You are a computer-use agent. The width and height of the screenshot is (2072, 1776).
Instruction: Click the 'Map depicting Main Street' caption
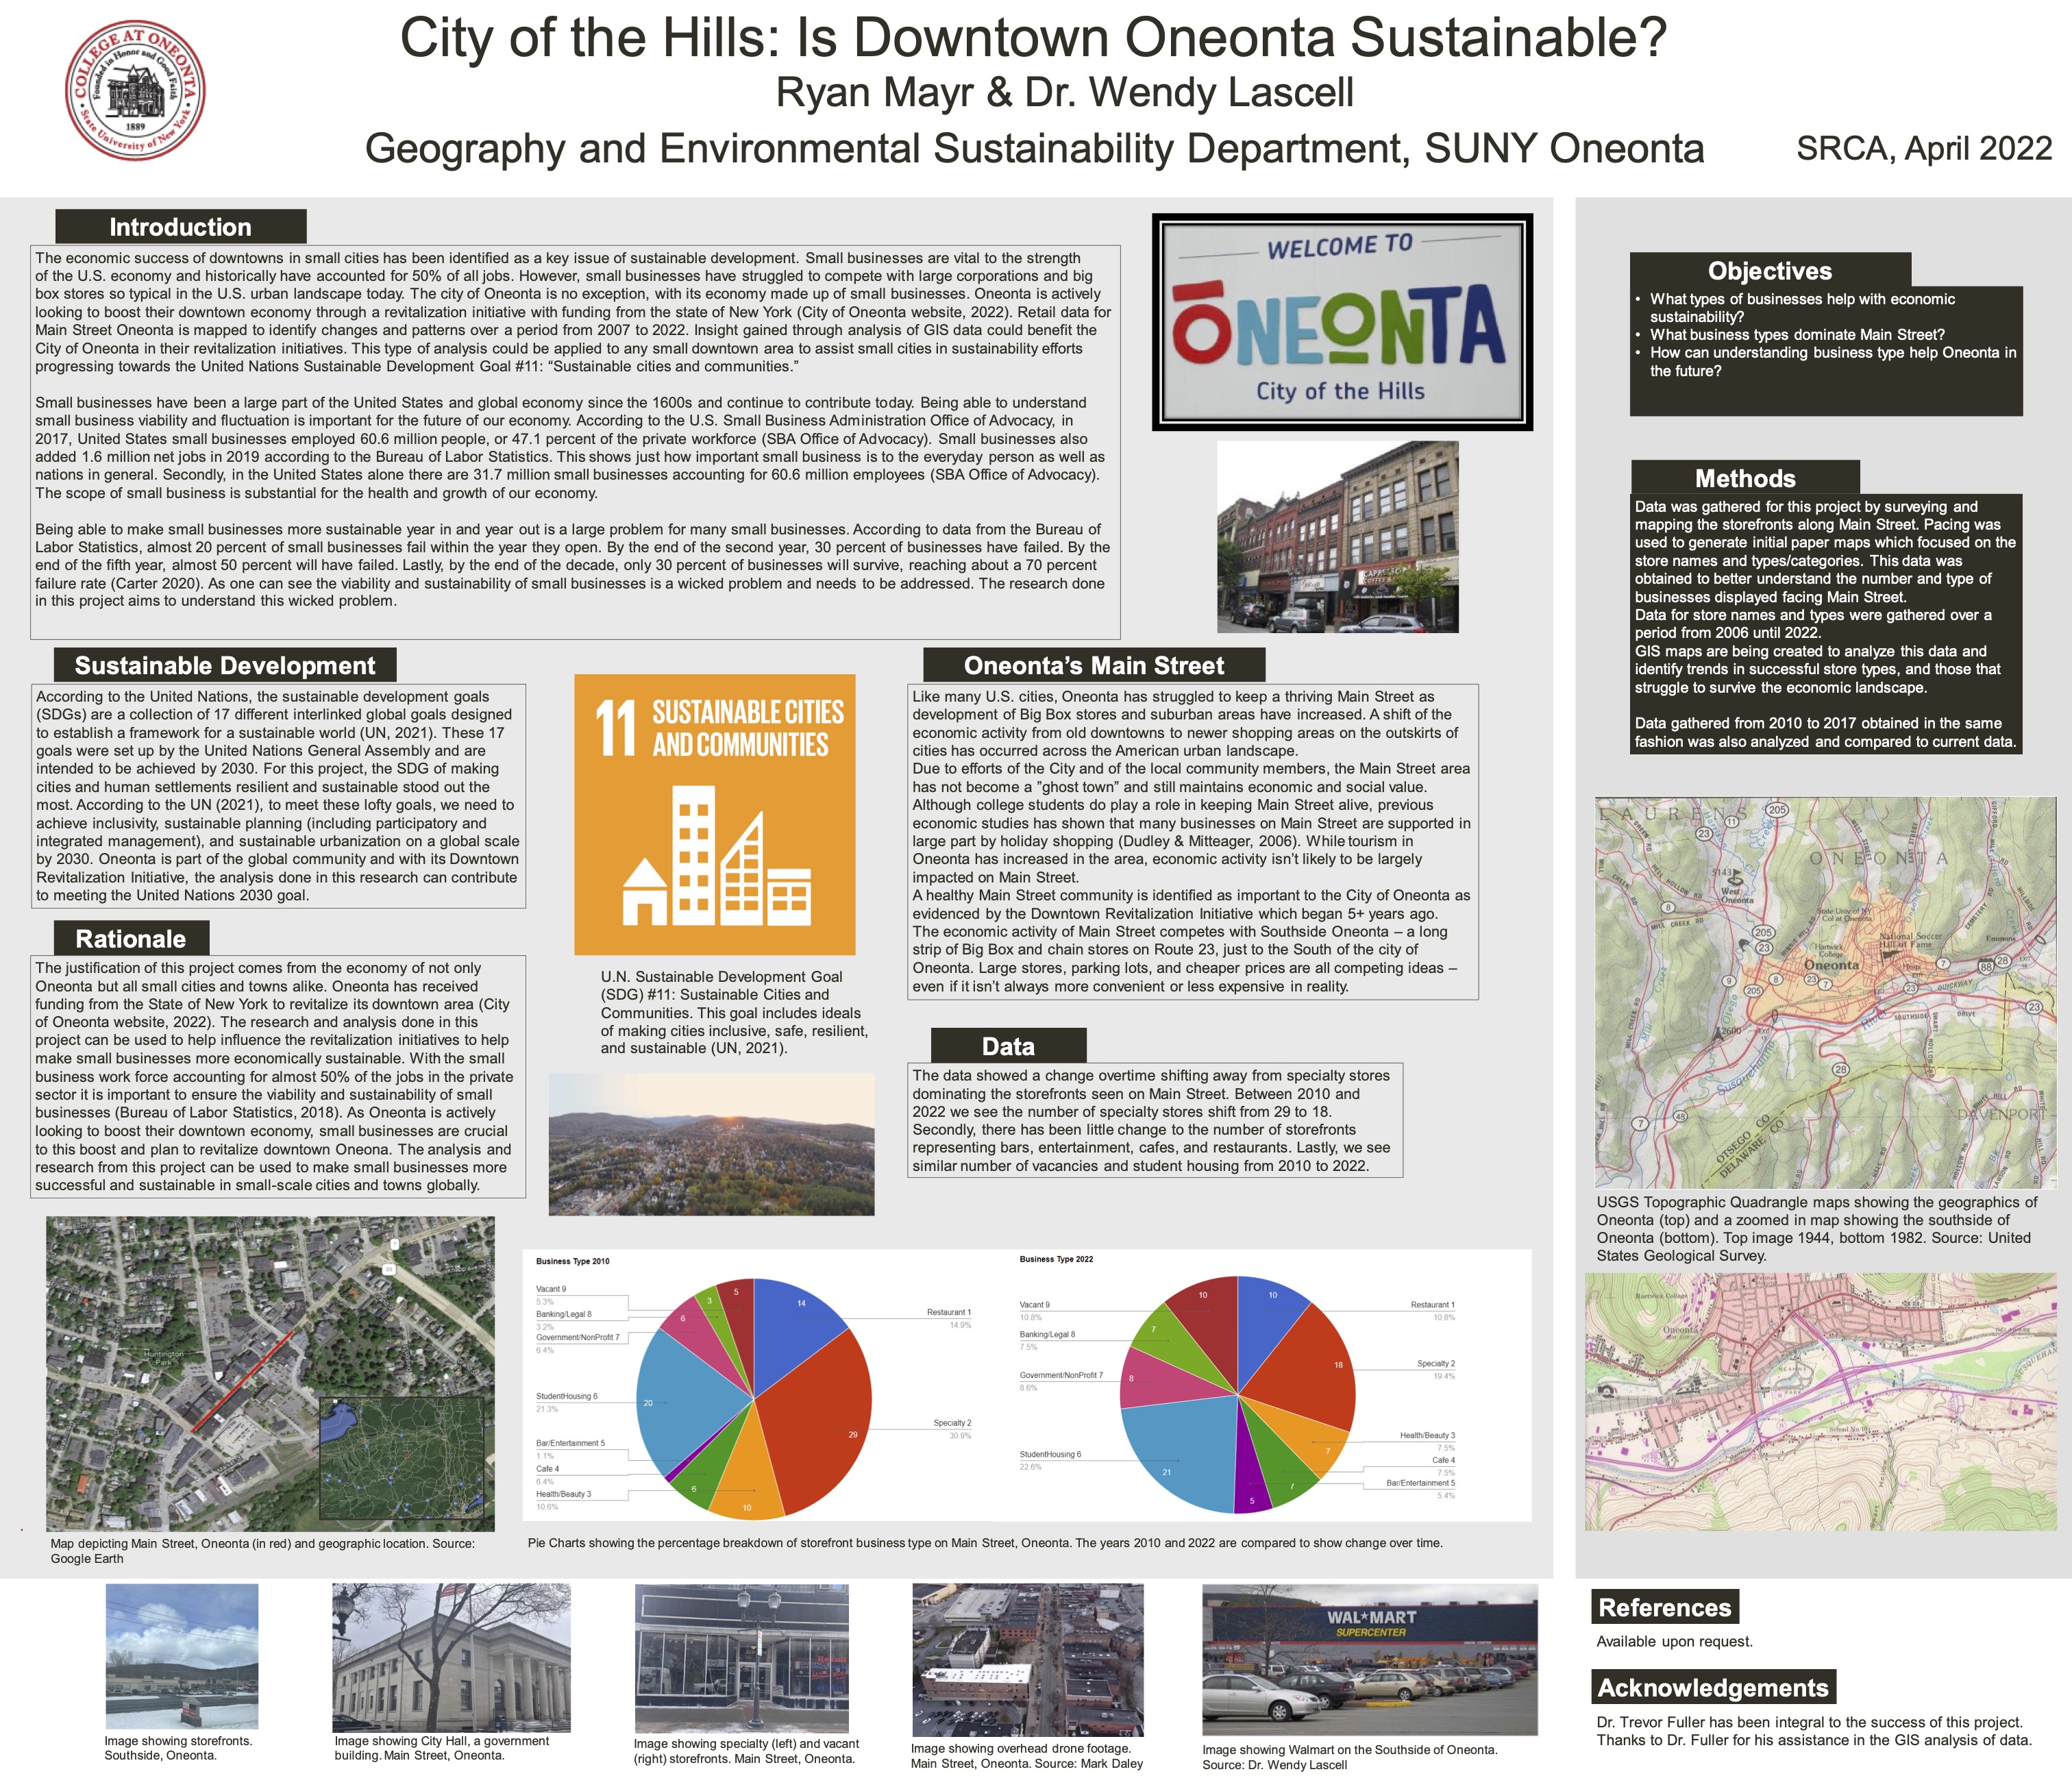[x=263, y=1551]
